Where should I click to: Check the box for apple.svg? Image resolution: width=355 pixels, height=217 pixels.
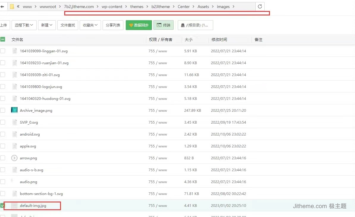click(3, 146)
